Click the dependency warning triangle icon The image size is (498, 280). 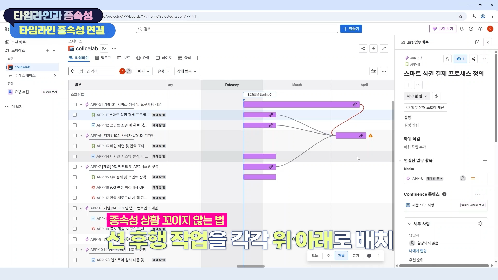(371, 136)
